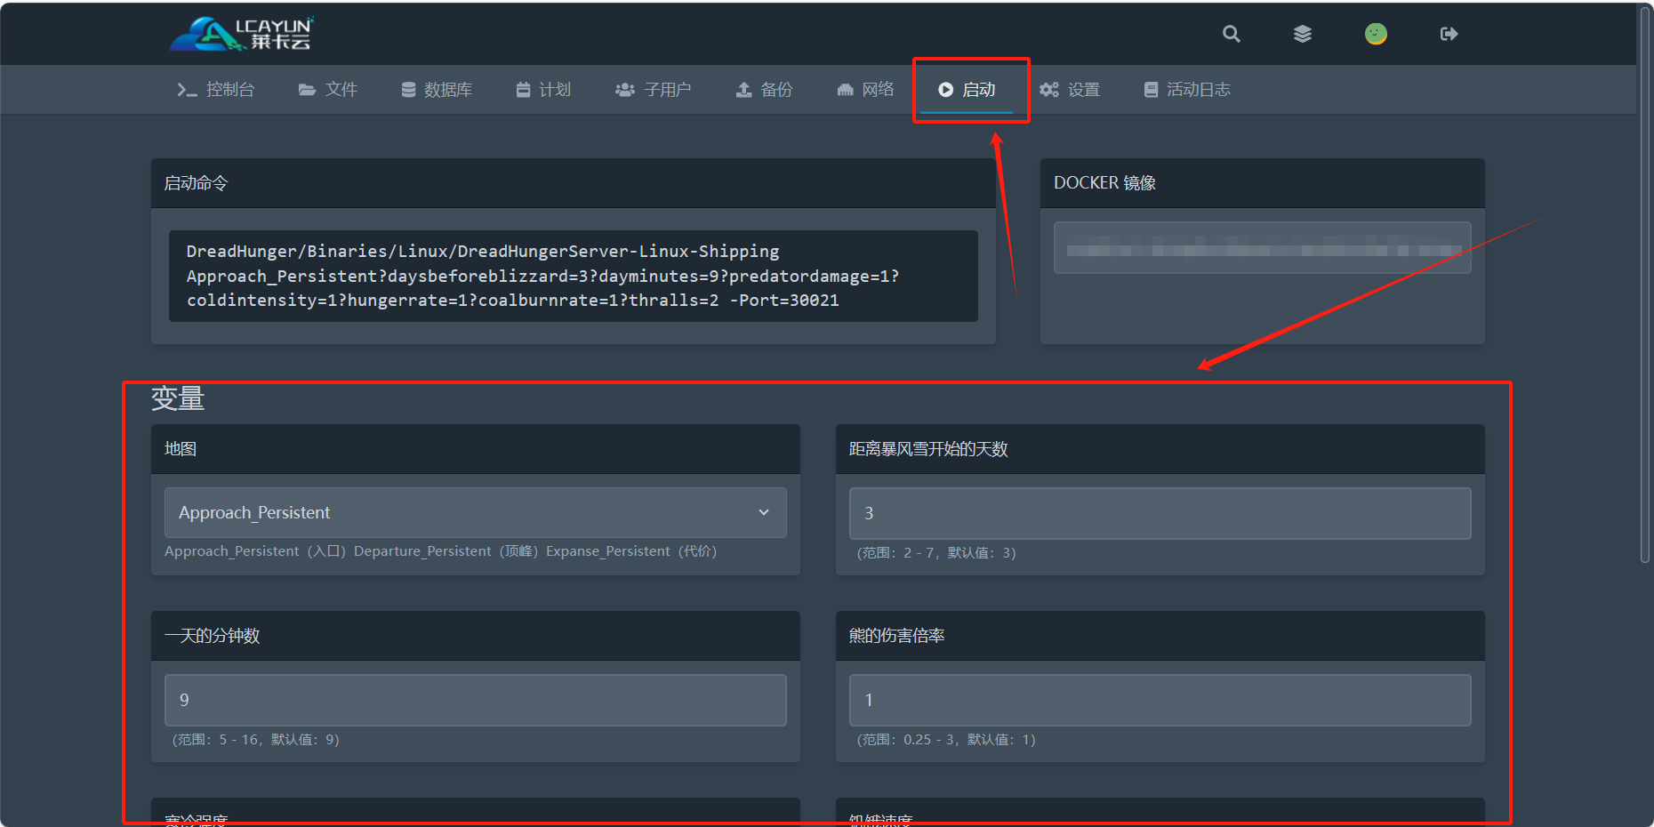Click the 启动命令 panel title
This screenshot has width=1654, height=827.
[x=197, y=183]
